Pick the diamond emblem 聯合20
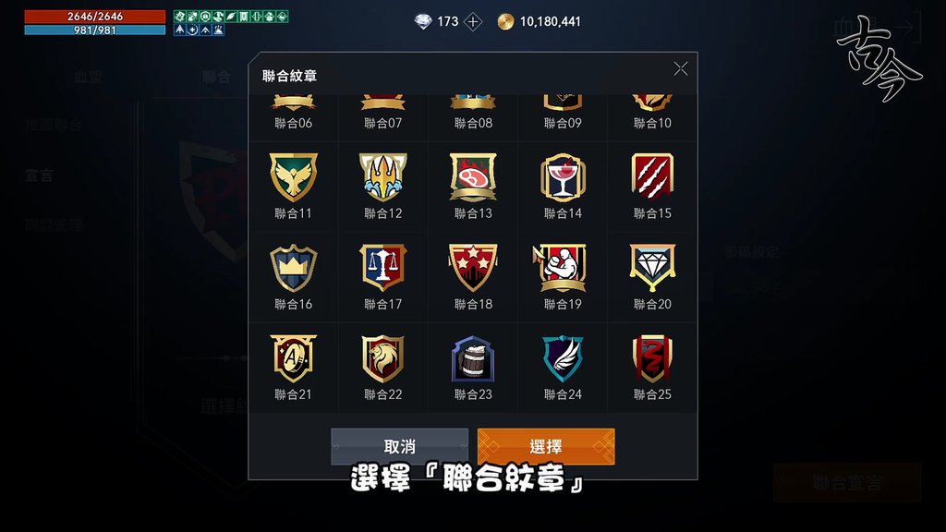The image size is (946, 532). (x=652, y=268)
